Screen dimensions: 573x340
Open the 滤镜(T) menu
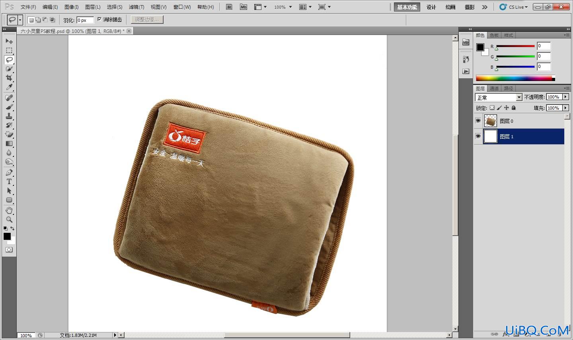(x=136, y=7)
